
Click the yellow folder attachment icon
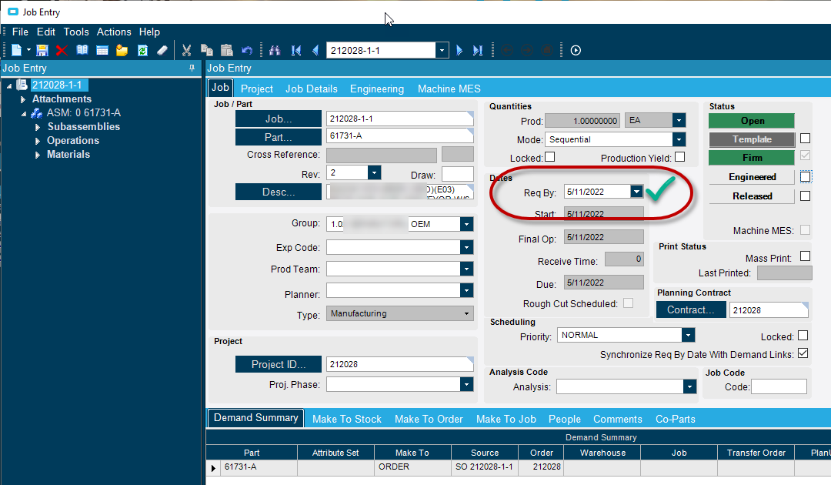[122, 50]
